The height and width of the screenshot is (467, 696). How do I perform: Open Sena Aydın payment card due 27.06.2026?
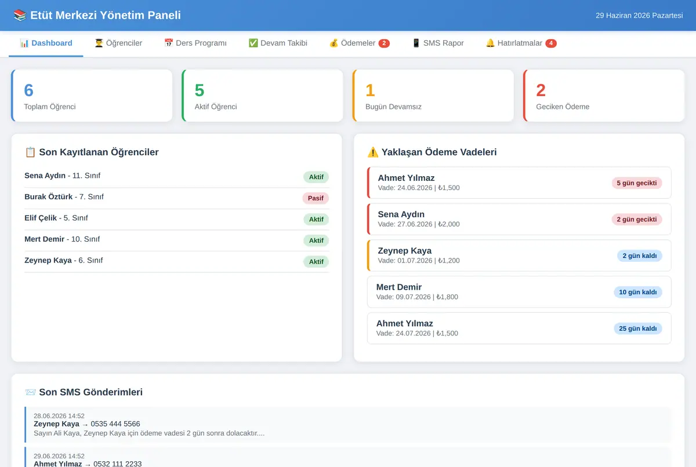click(519, 219)
